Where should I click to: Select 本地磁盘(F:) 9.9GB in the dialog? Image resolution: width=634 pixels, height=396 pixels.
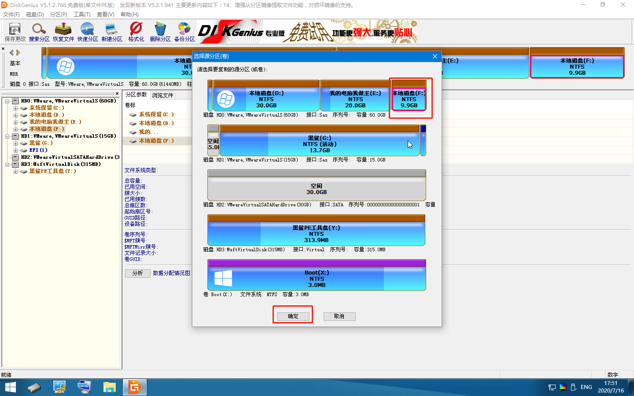(x=409, y=95)
